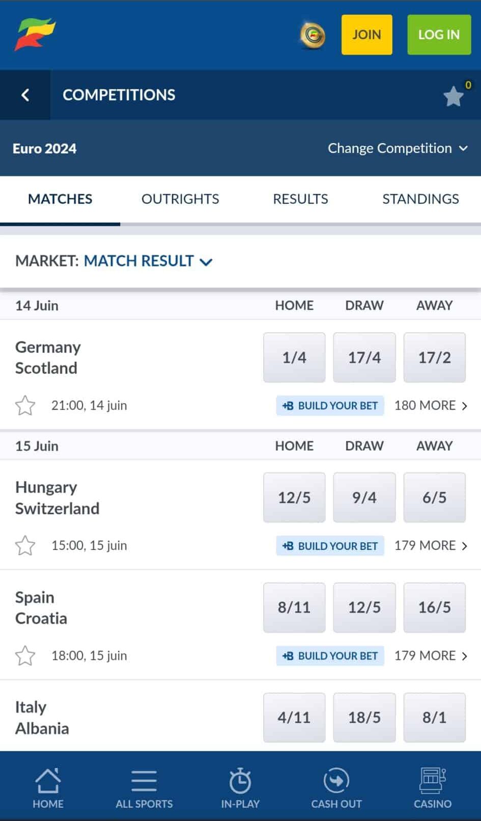The width and height of the screenshot is (481, 821).
Task: Tap the gold coin rewards icon
Action: 313,35
